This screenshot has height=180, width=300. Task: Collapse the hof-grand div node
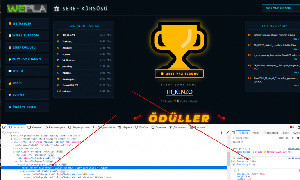point(16,161)
